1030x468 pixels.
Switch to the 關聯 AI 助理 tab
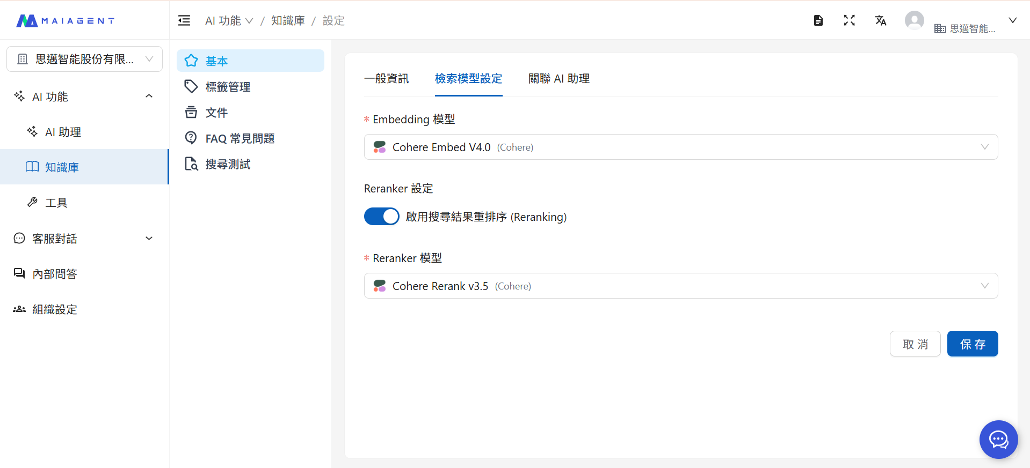558,79
